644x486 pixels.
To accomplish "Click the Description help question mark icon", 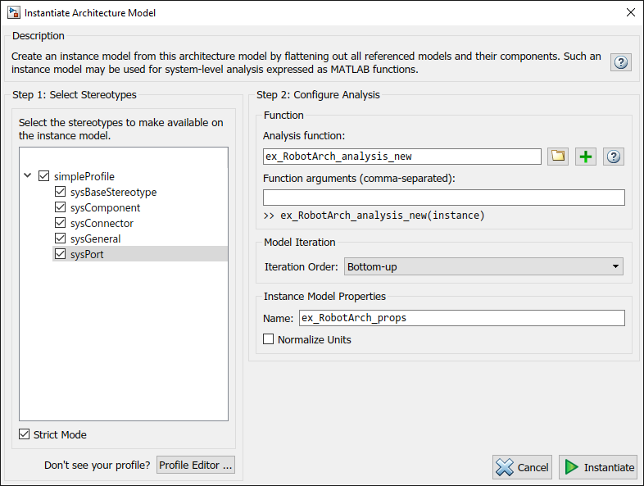I will click(x=621, y=63).
